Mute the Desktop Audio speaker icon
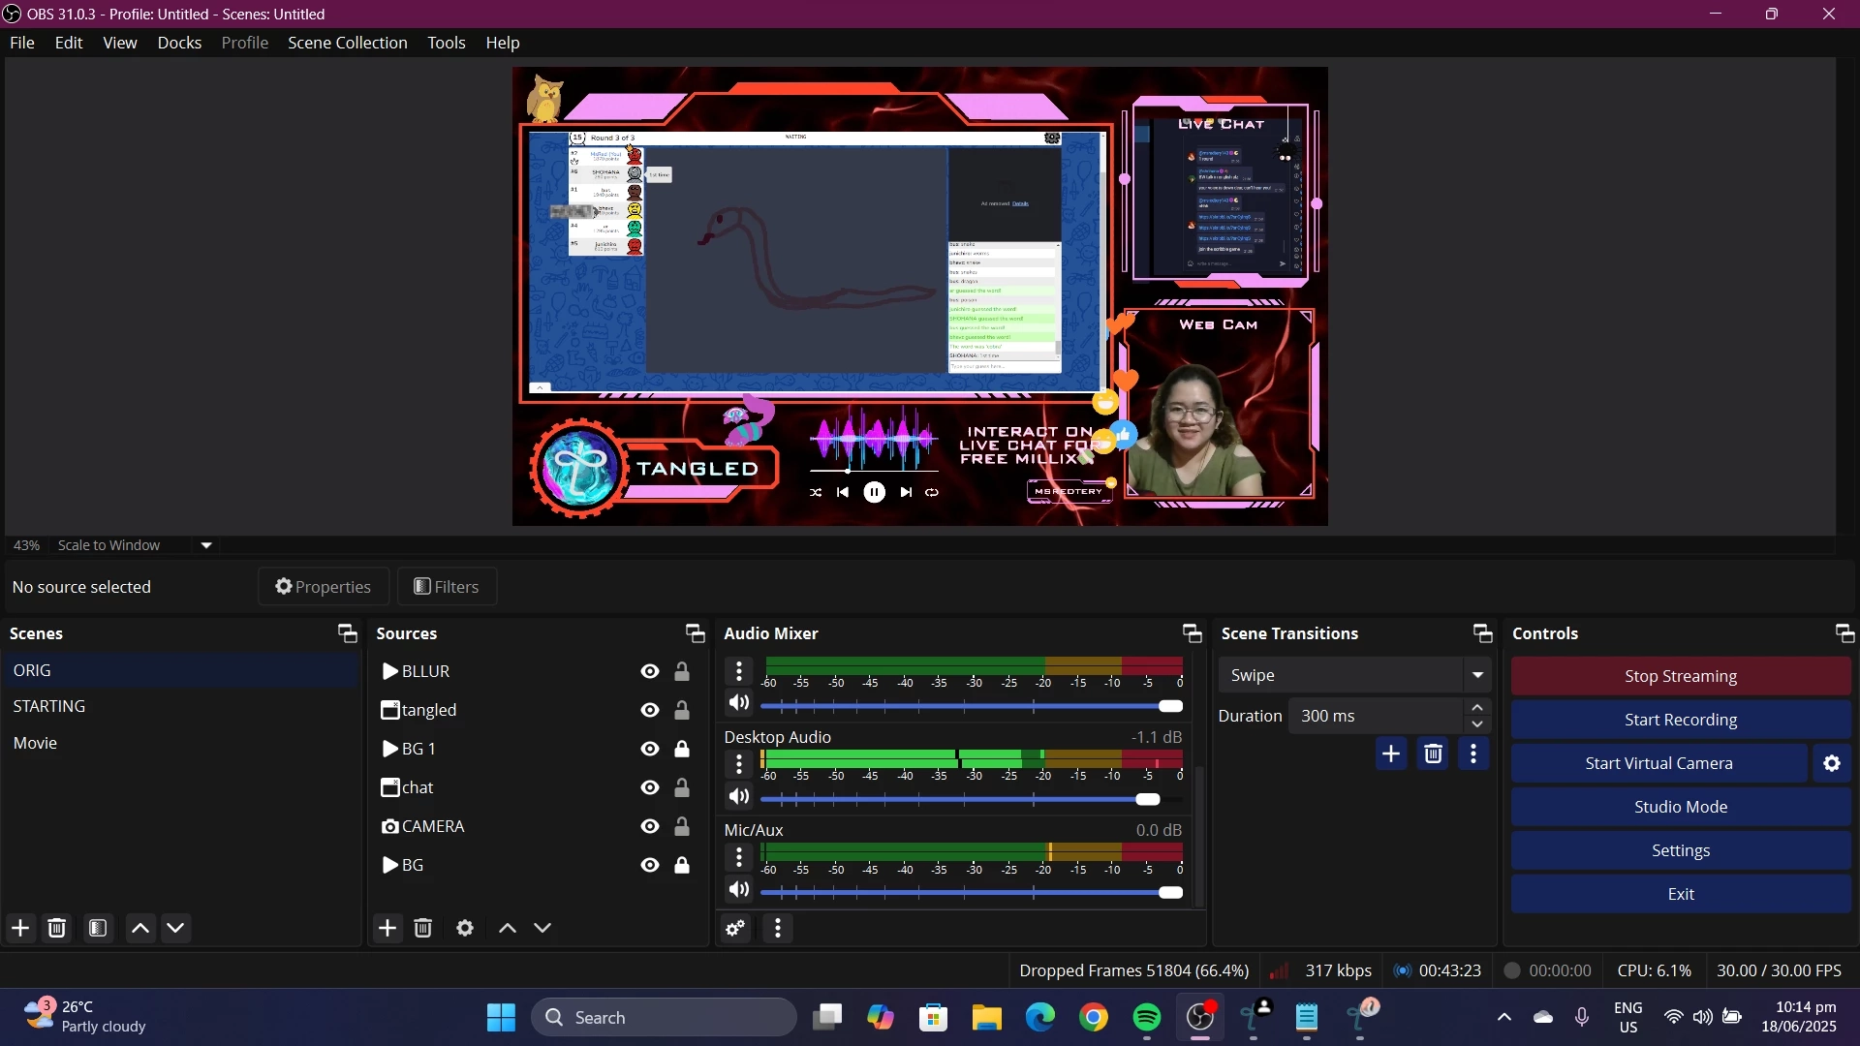Viewport: 1860px width, 1046px height. click(739, 796)
